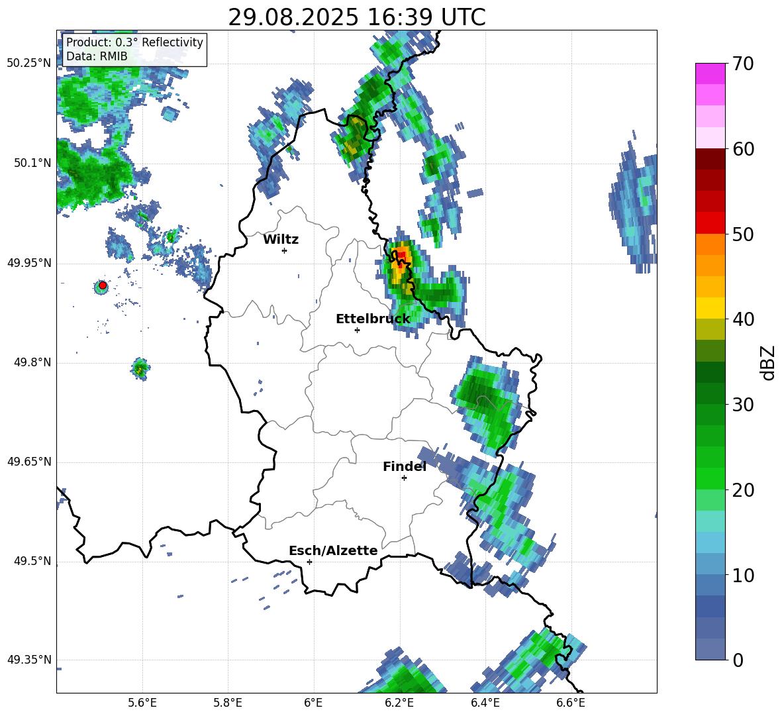Click the 6.4°E longitude label
Screen dimensions: 784x716
(485, 703)
